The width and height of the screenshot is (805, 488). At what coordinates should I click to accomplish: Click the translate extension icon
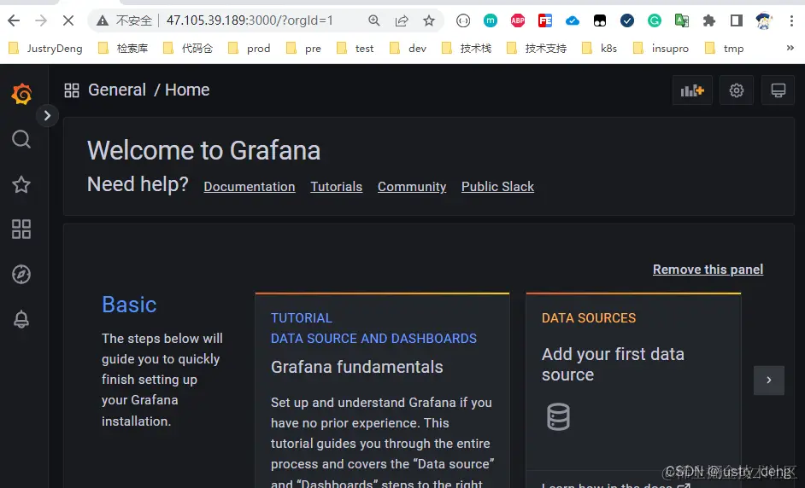coord(682,20)
